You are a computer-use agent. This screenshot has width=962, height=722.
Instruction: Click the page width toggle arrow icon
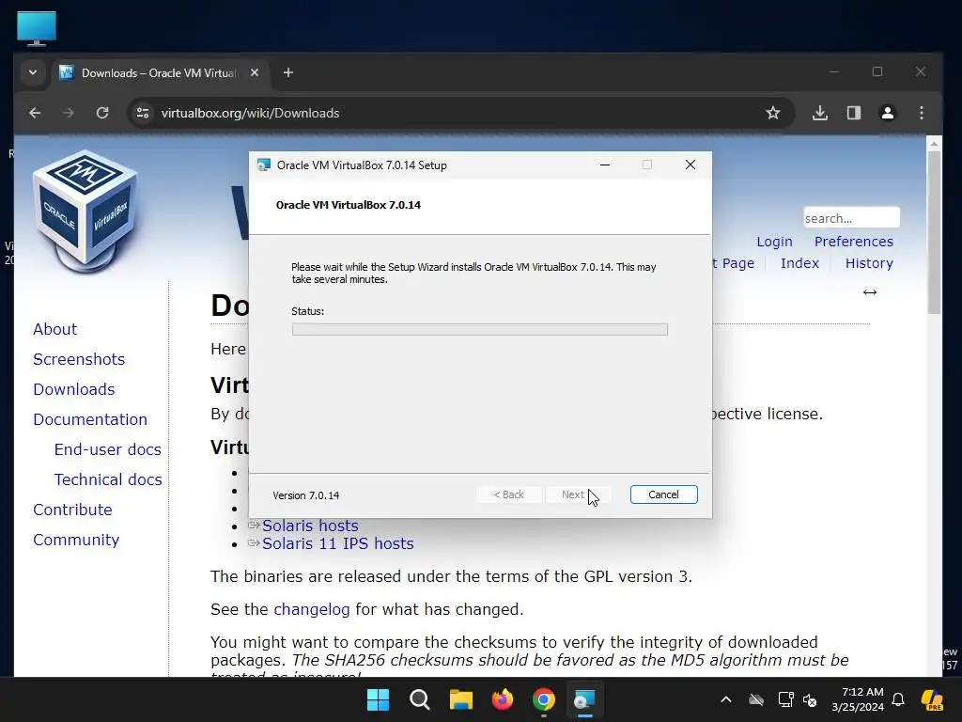click(x=869, y=292)
